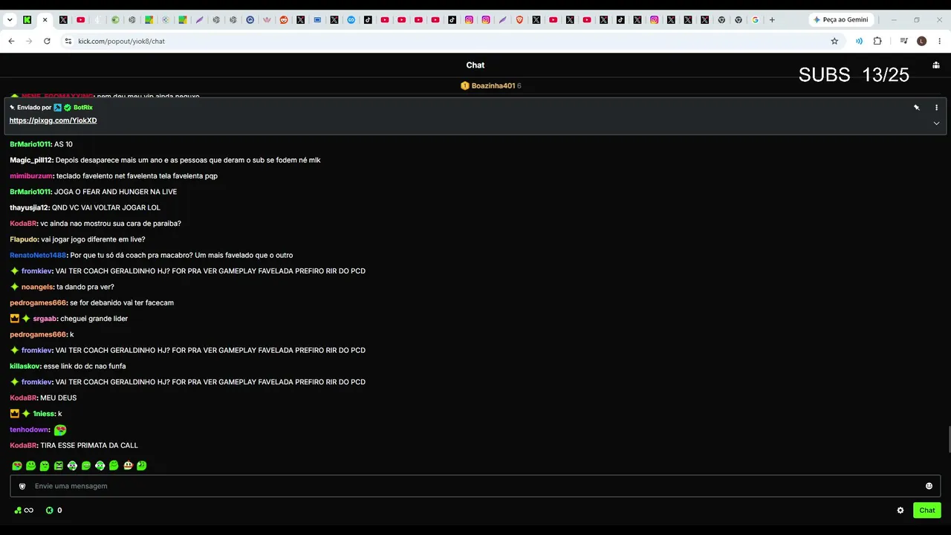Screen dimensions: 951x535
Task: Insert the heart-eyes quick emote
Action: tap(17, 466)
